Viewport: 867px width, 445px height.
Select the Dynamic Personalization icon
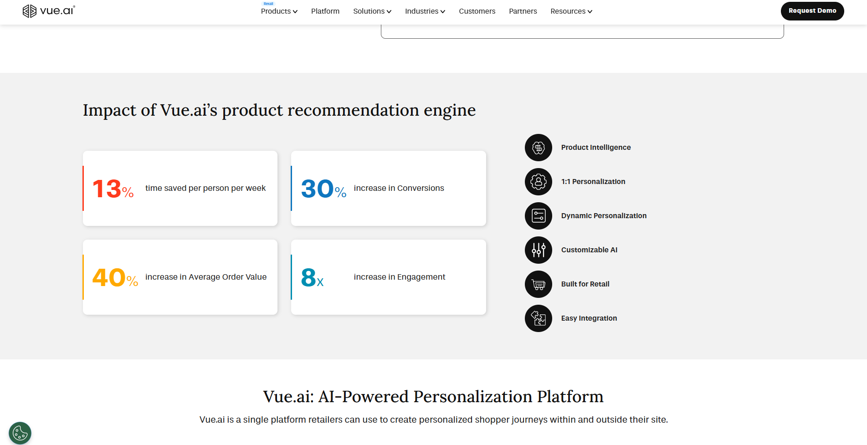pos(538,216)
